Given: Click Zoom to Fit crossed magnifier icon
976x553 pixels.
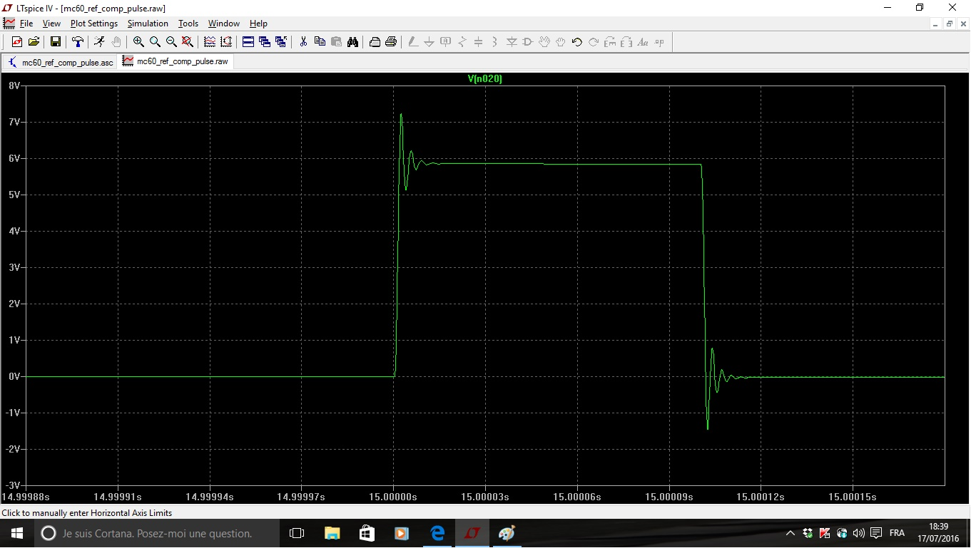Looking at the screenshot, I should [188, 42].
